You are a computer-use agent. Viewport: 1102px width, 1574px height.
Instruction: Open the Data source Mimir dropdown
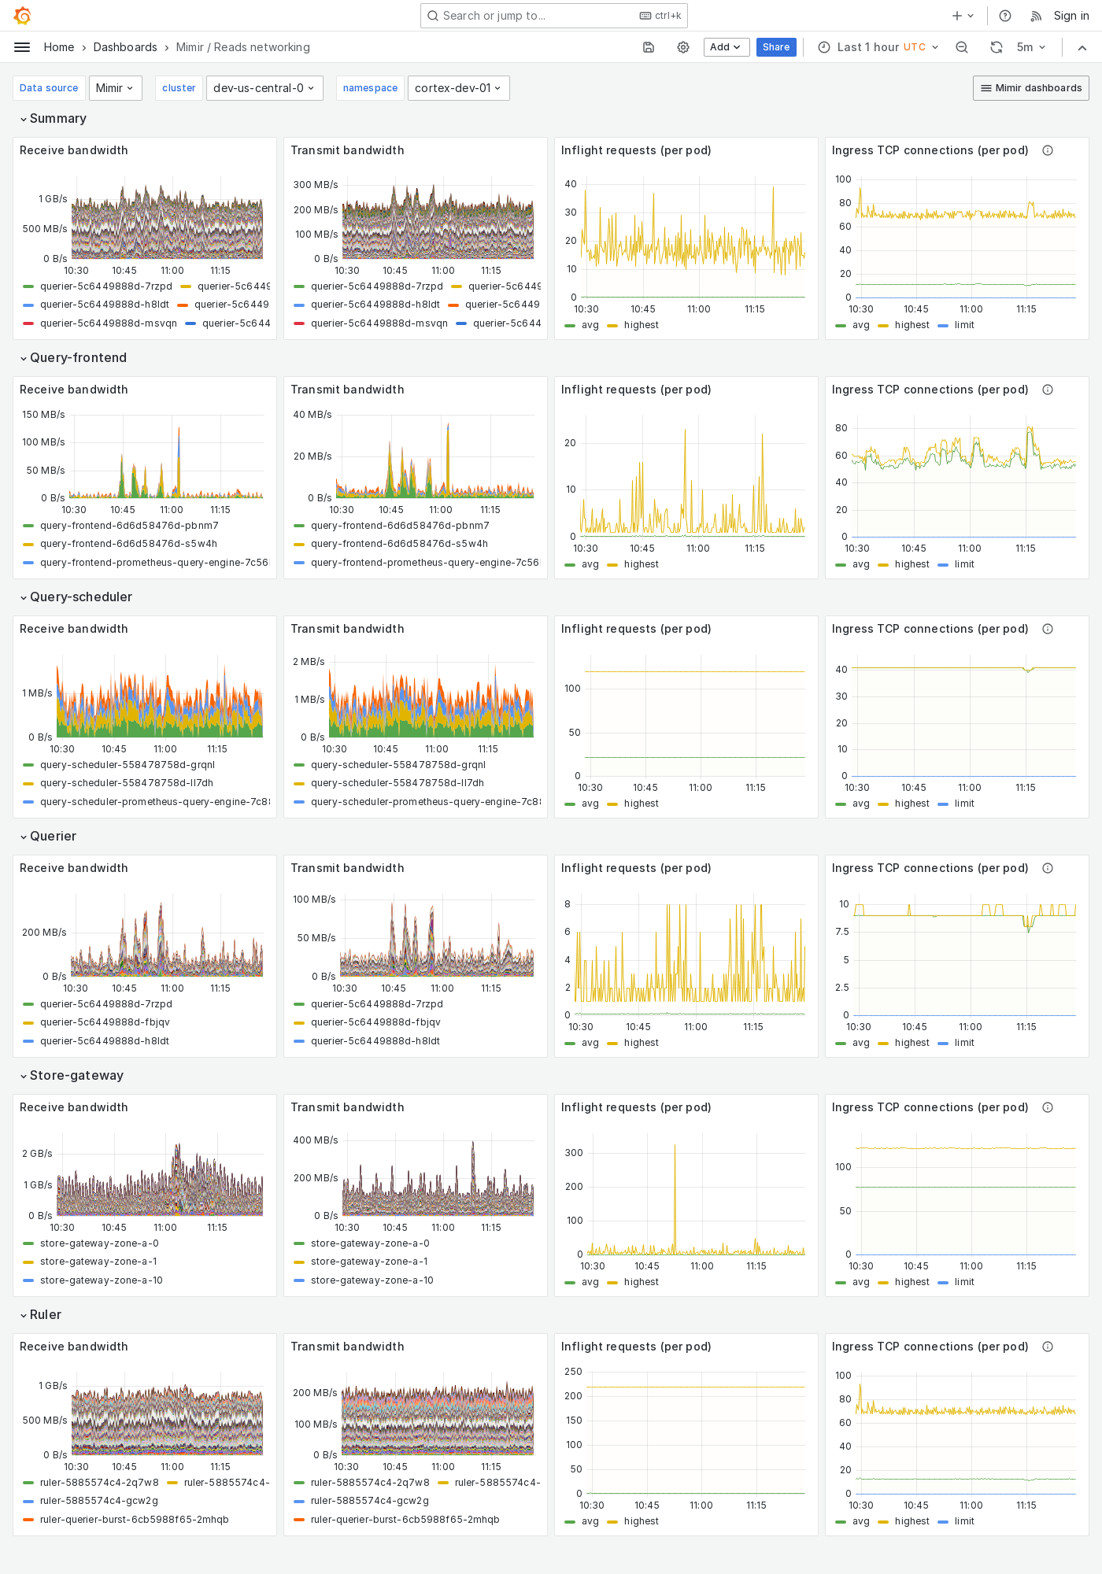click(x=115, y=88)
